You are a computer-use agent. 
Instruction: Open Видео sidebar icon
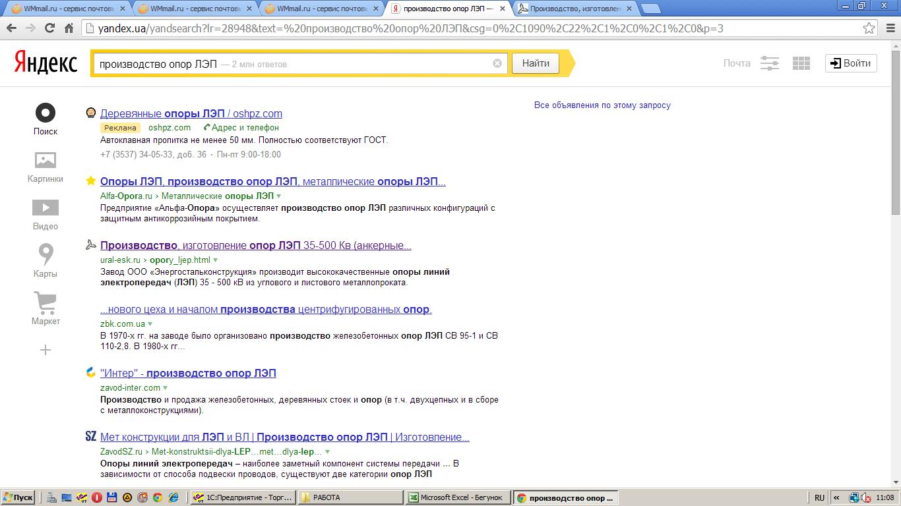click(x=46, y=208)
